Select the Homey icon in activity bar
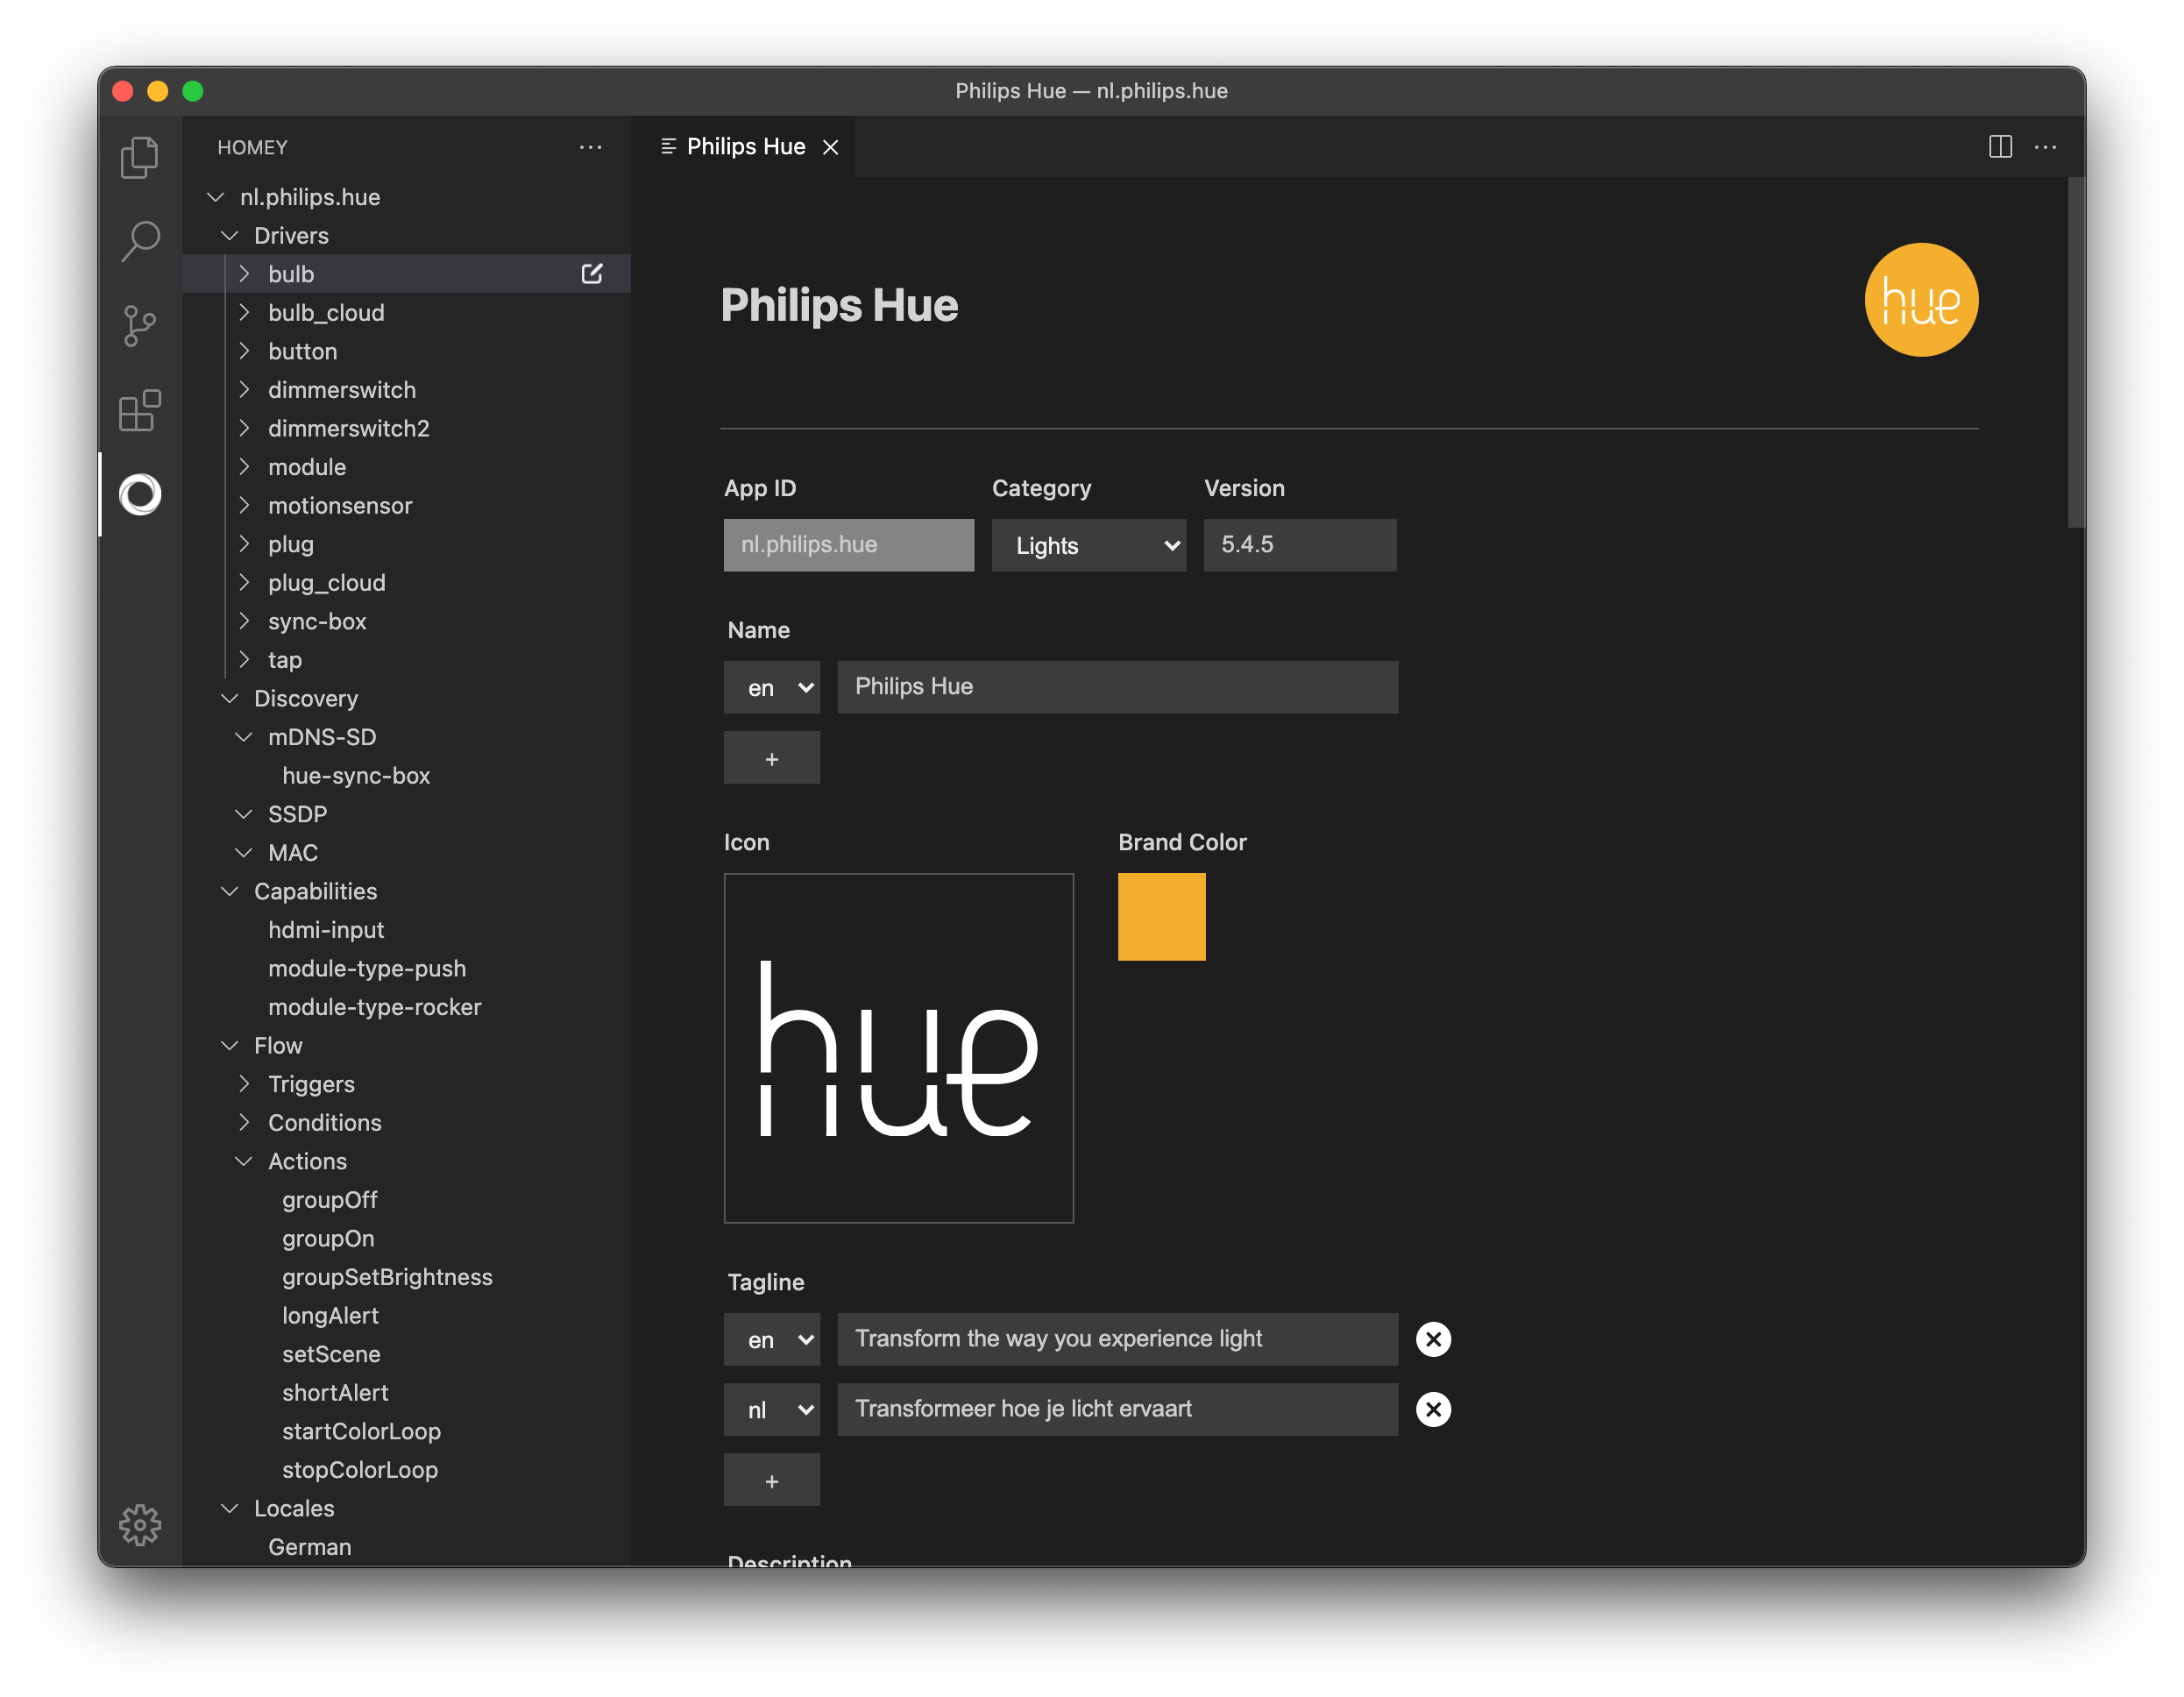Image resolution: width=2184 pixels, height=1697 pixels. tap(140, 494)
